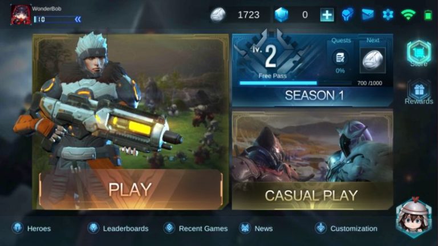
Task: Open the Rewards gift icon
Action: (419, 92)
